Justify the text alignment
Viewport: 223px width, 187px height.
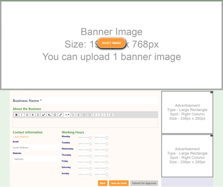[111, 115]
